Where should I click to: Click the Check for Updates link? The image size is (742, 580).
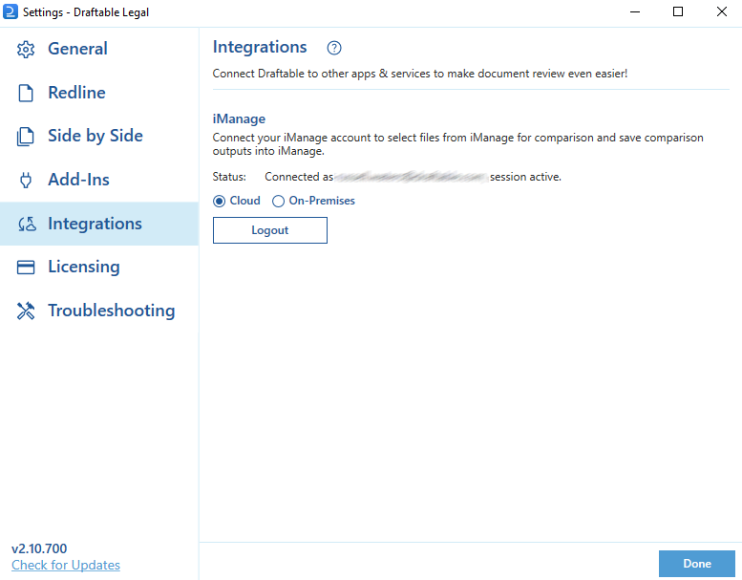[66, 565]
